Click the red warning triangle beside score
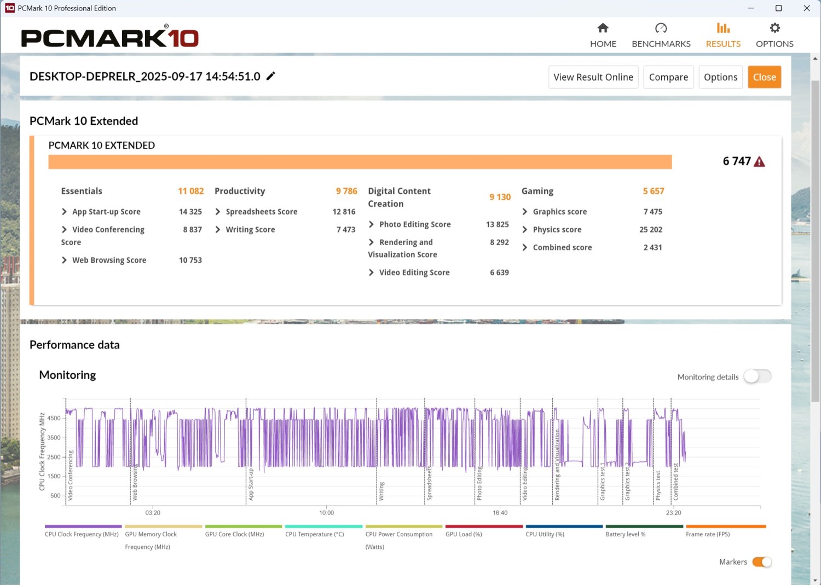821x585 pixels. click(x=759, y=162)
